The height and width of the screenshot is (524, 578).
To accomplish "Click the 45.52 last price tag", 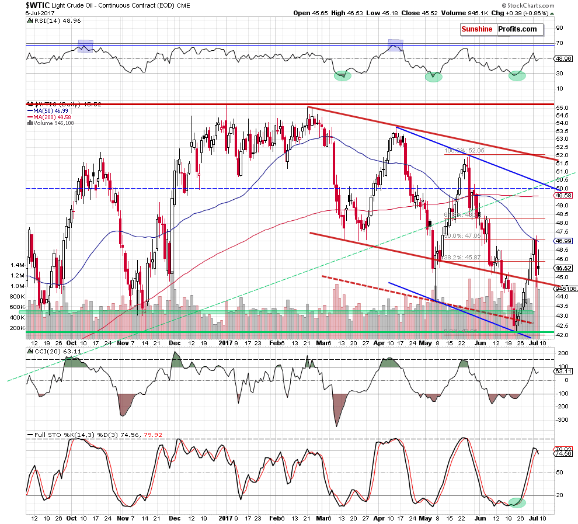I will [564, 268].
